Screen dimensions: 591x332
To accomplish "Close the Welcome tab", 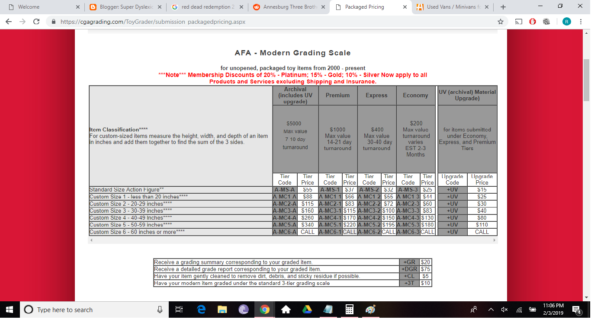I will [x=77, y=7].
